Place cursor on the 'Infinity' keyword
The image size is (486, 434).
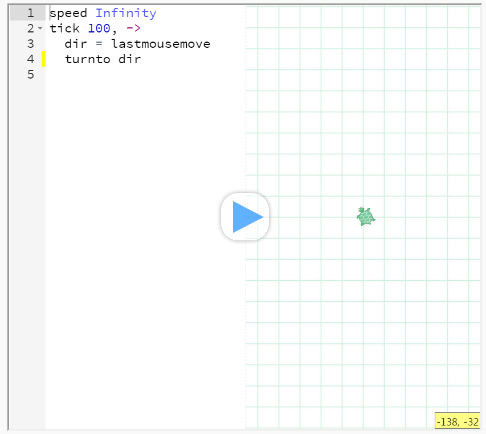coord(125,13)
